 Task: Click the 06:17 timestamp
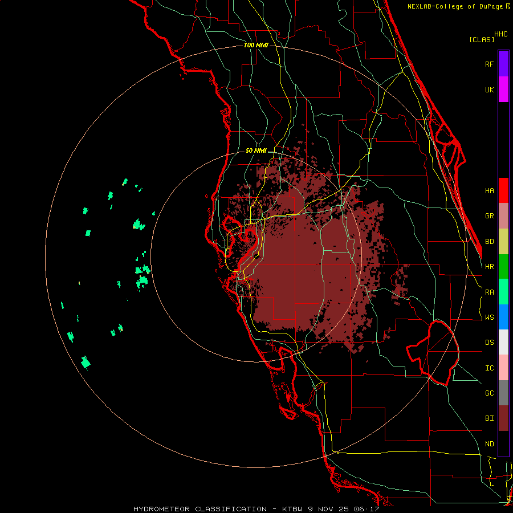coord(368,509)
